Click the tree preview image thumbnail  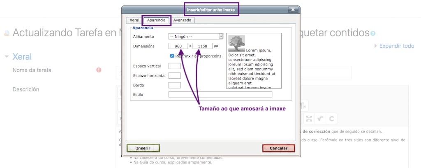pyautogui.click(x=236, y=43)
